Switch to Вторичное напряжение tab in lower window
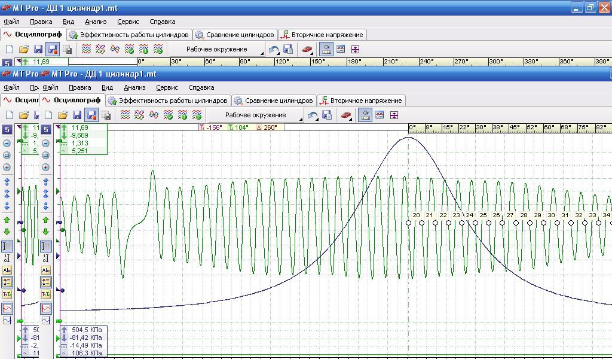The image size is (612, 359). point(360,101)
